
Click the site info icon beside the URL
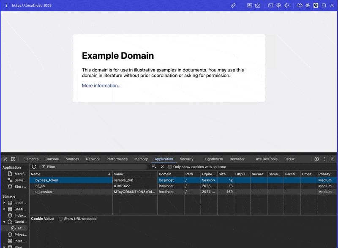tap(6, 5)
